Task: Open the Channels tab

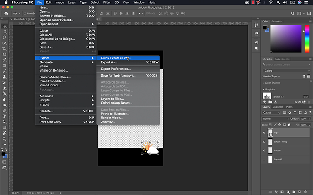Action: 278,107
